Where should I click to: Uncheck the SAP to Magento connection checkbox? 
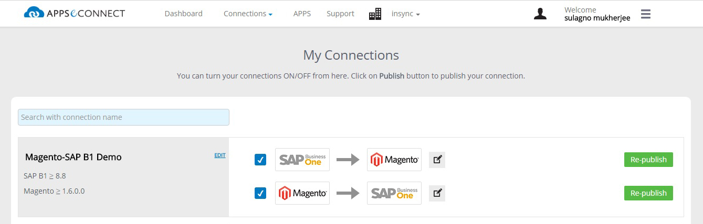coord(260,160)
